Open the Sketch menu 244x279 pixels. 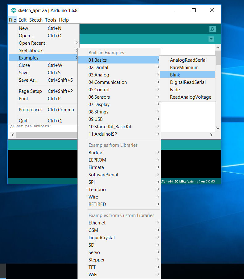(x=36, y=20)
